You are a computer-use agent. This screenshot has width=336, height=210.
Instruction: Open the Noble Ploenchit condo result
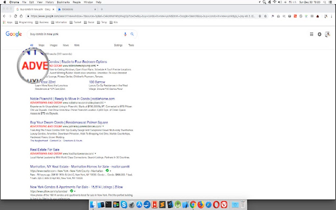point(72,99)
